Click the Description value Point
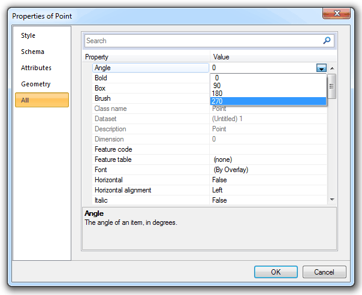The height and width of the screenshot is (295, 362). click(269, 129)
